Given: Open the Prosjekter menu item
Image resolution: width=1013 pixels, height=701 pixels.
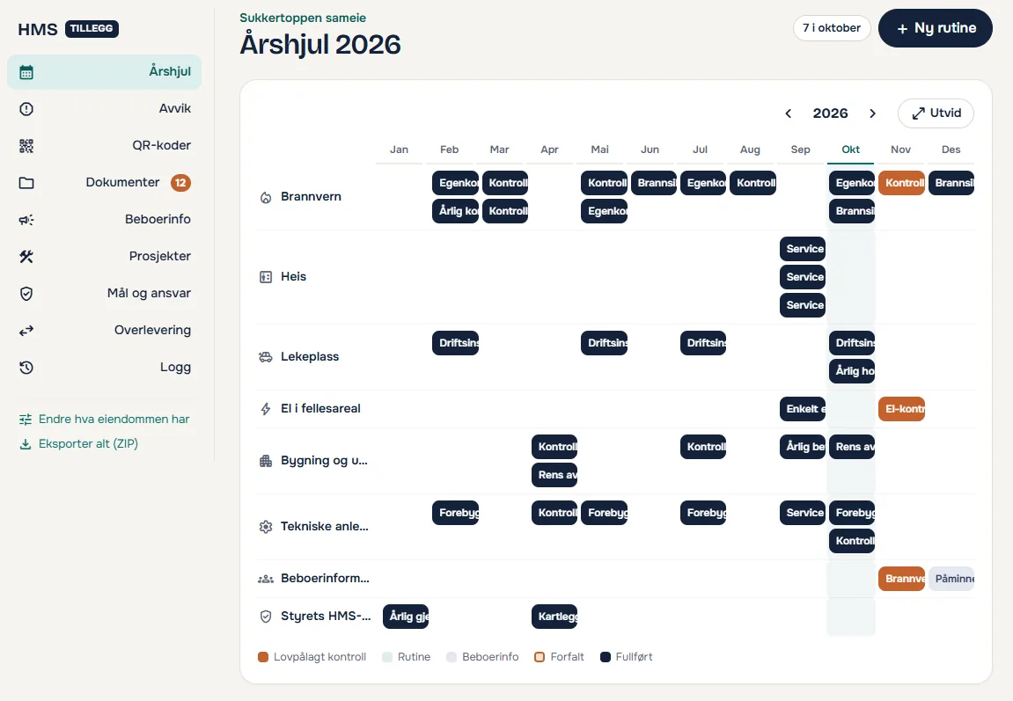Looking at the screenshot, I should point(104,256).
